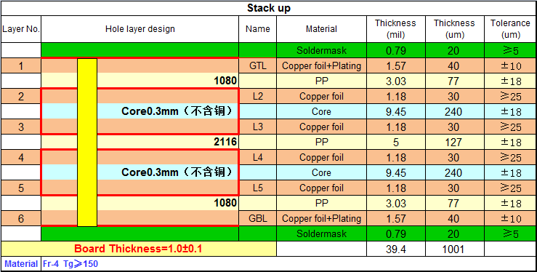537x272 pixels.
Task: Select the "Layer No." column header
Action: coord(21,29)
